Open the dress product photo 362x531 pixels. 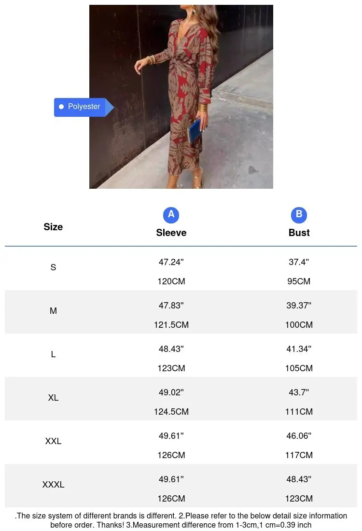click(181, 97)
